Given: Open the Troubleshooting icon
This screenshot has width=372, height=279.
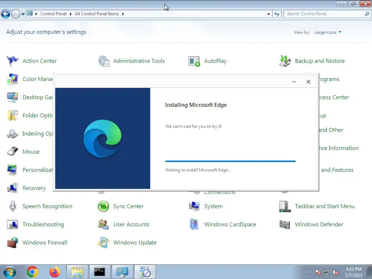Looking at the screenshot, I should click(13, 225).
